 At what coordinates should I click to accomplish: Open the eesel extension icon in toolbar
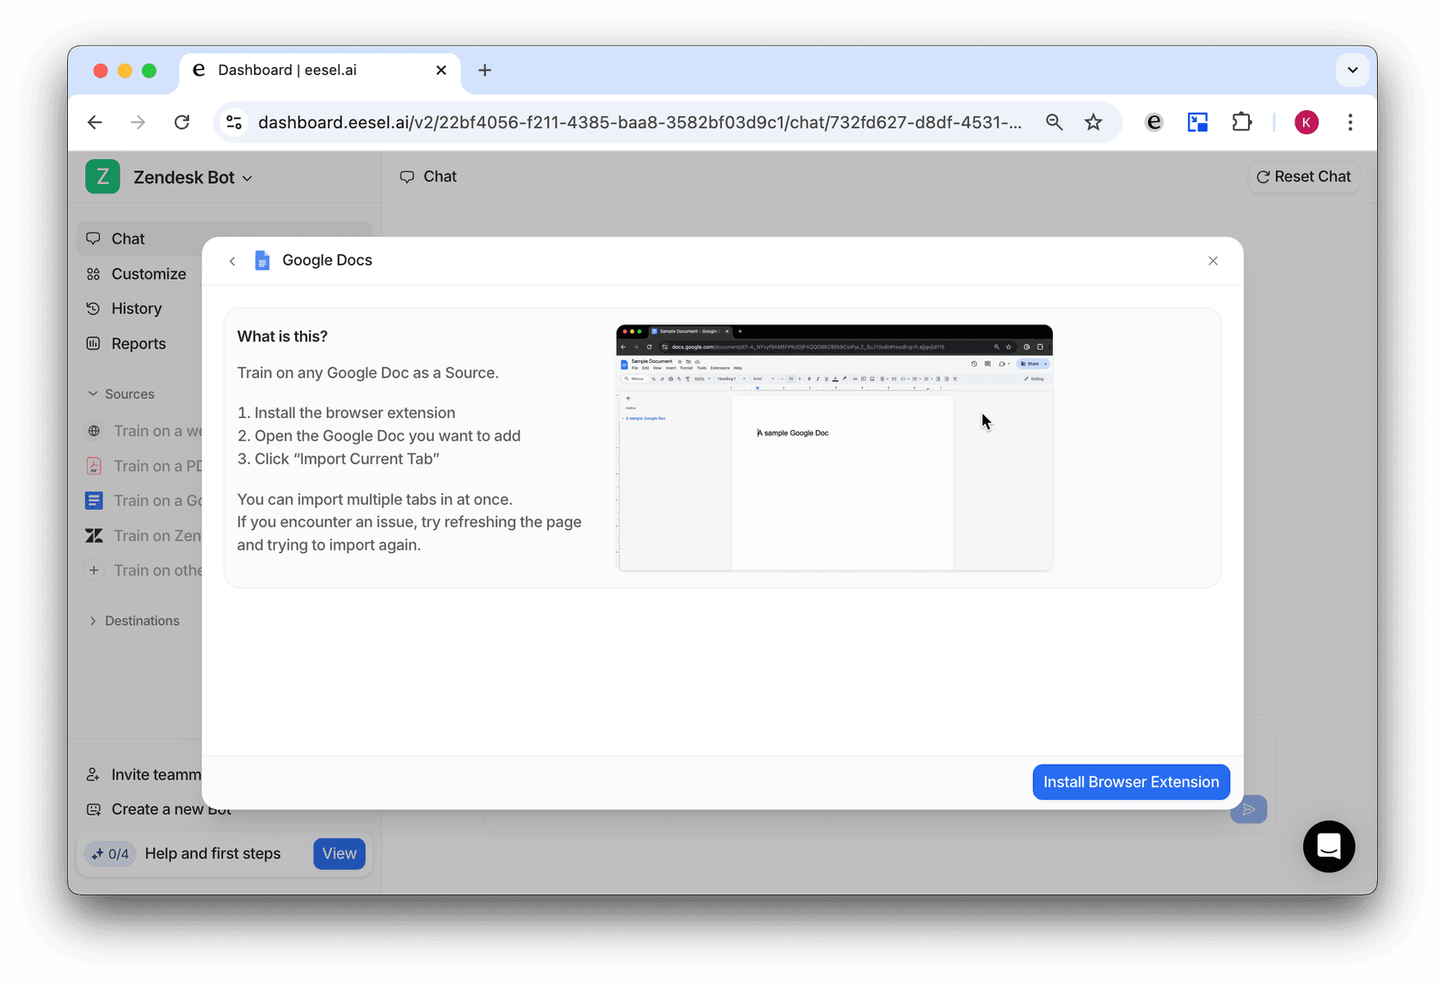(x=1153, y=122)
